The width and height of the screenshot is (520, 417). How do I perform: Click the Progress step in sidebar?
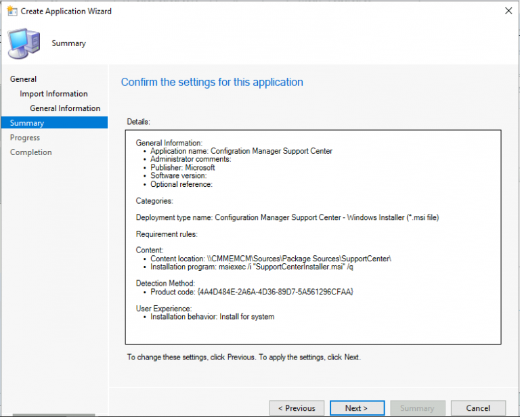tap(25, 137)
